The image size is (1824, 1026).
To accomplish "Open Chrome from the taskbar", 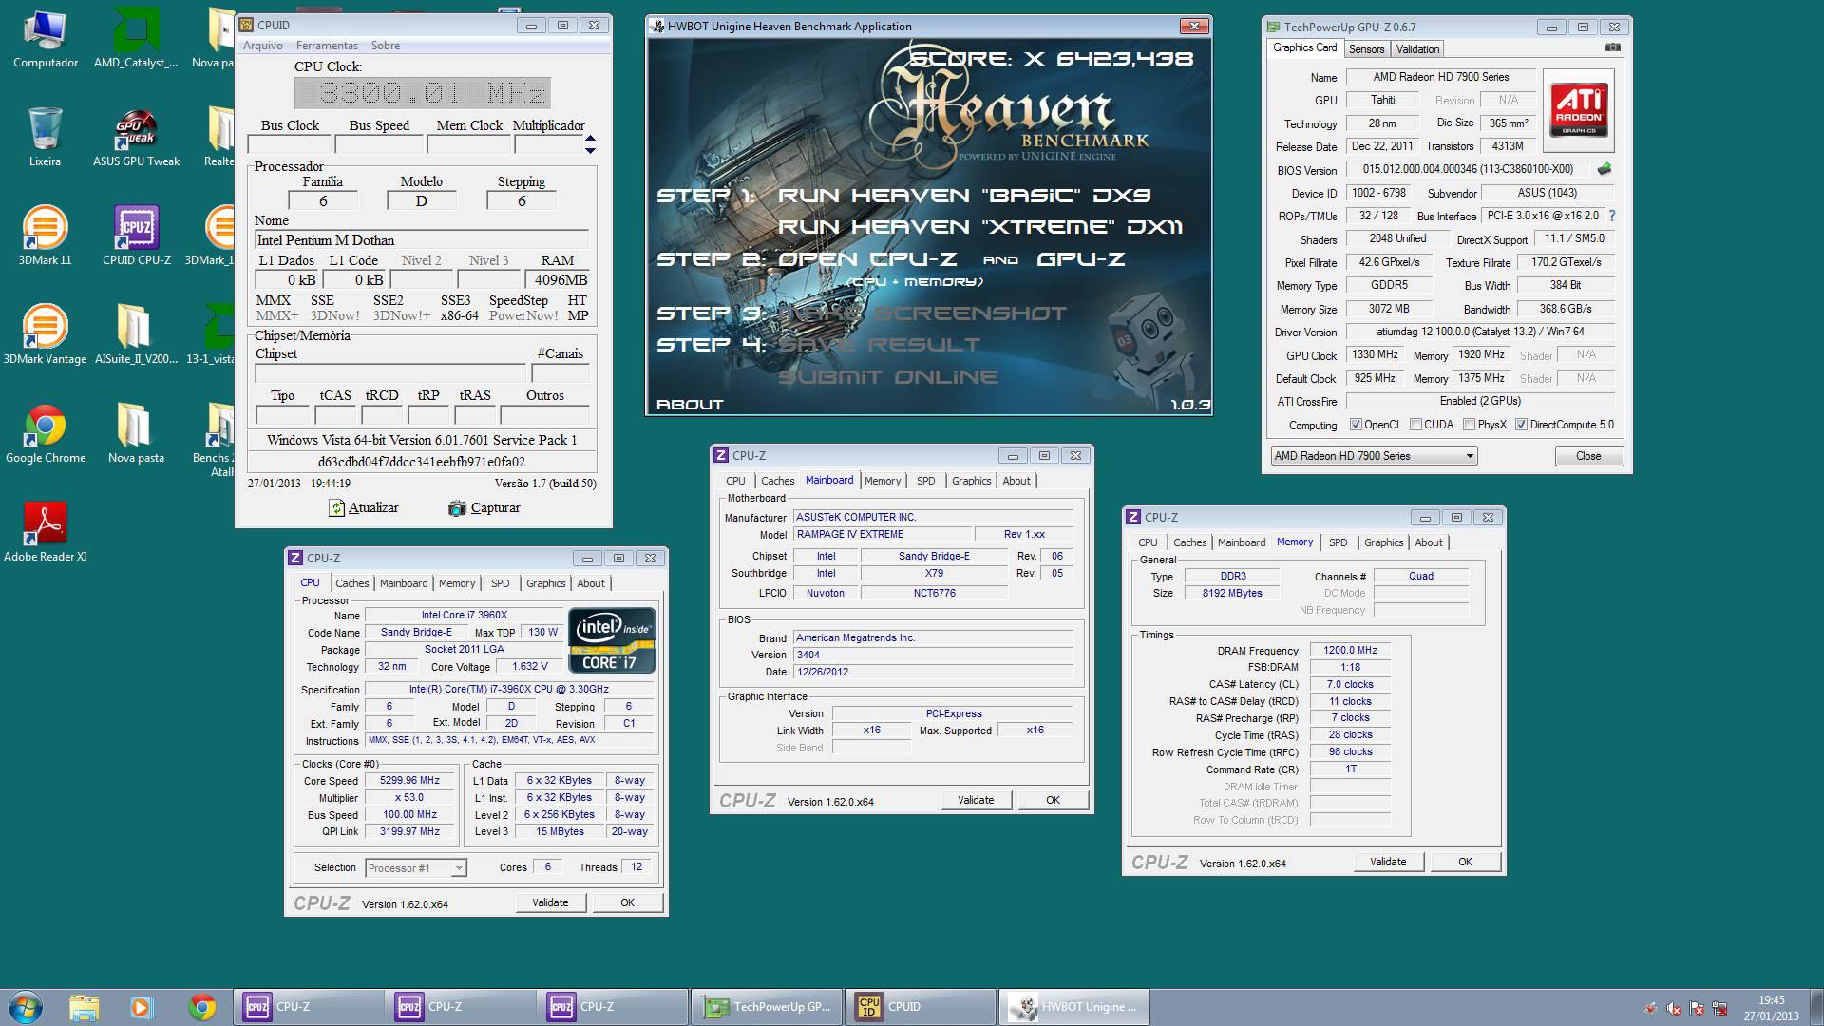I will (201, 1007).
